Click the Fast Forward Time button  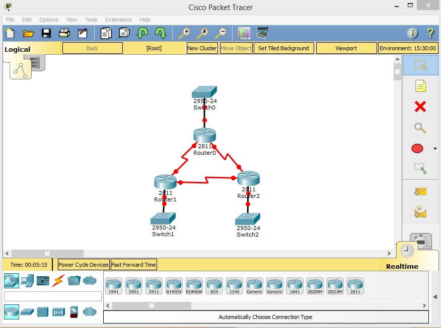[133, 265]
